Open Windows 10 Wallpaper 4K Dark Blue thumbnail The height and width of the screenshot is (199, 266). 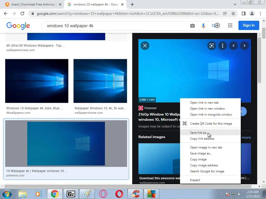[37, 81]
